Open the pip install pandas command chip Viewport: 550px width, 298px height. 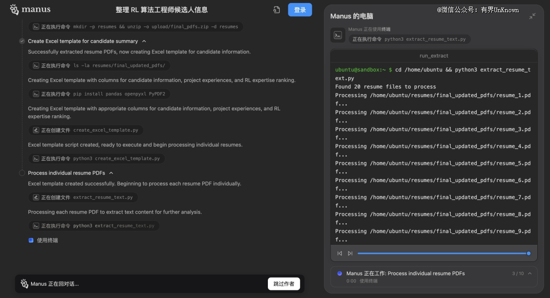[99, 94]
